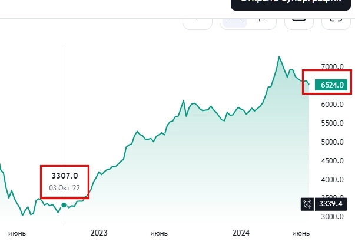Click the 2023 label on time axis
355x252 pixels.
click(x=99, y=233)
